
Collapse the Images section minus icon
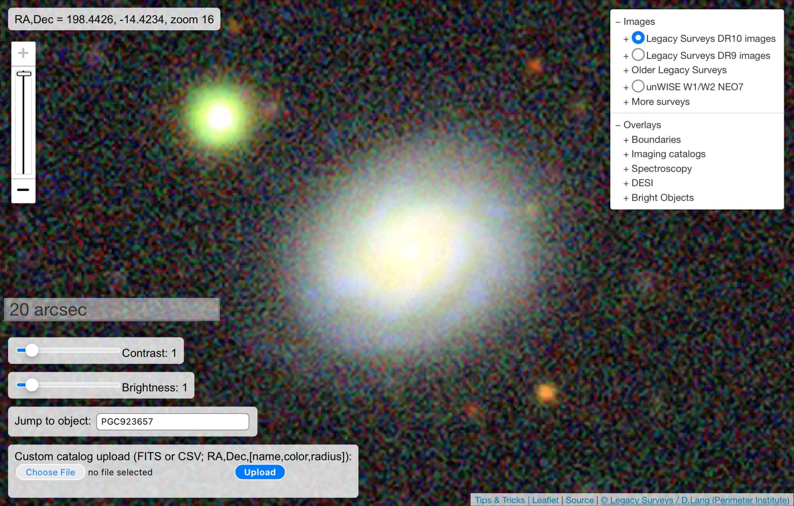(x=618, y=22)
